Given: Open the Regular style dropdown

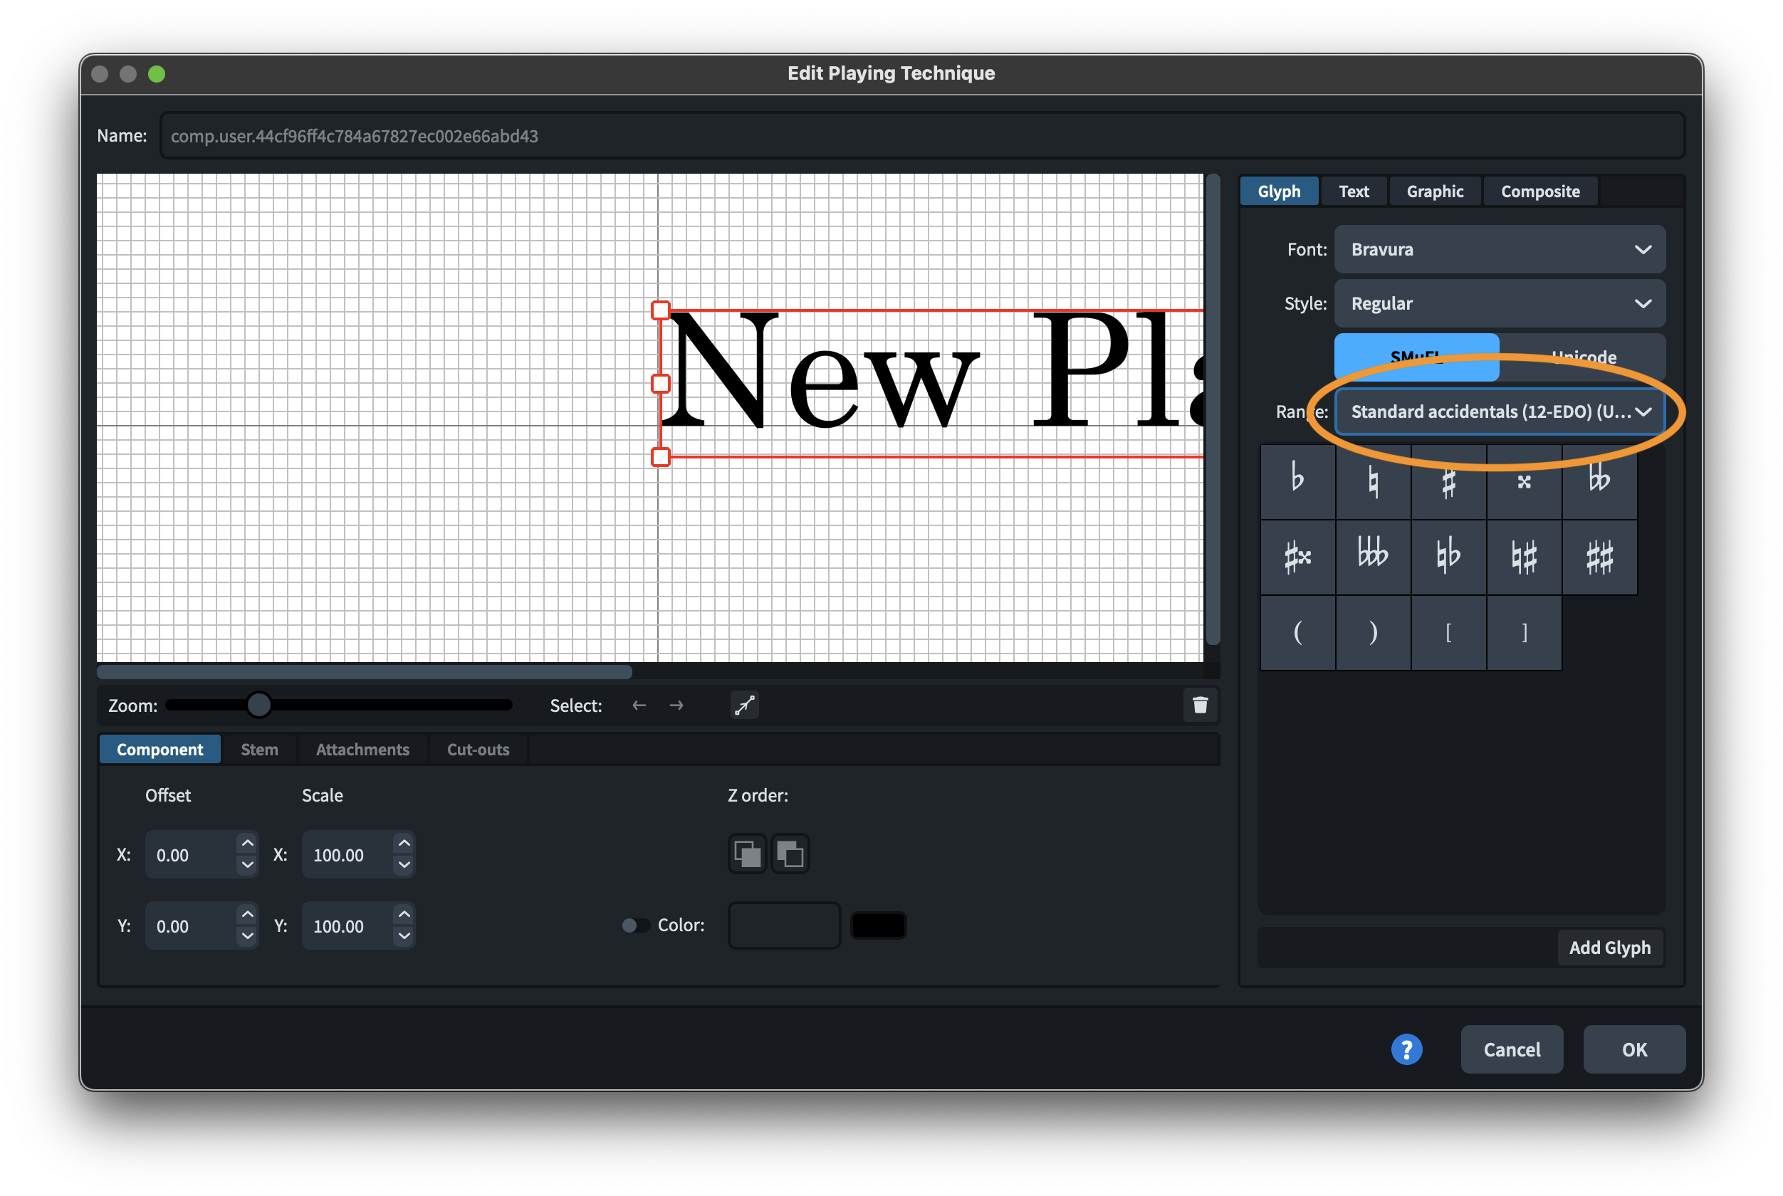Looking at the screenshot, I should pos(1498,303).
